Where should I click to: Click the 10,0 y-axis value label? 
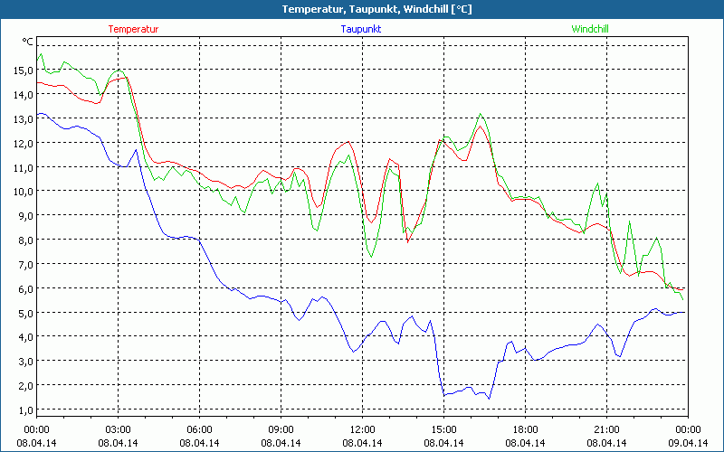(23, 191)
